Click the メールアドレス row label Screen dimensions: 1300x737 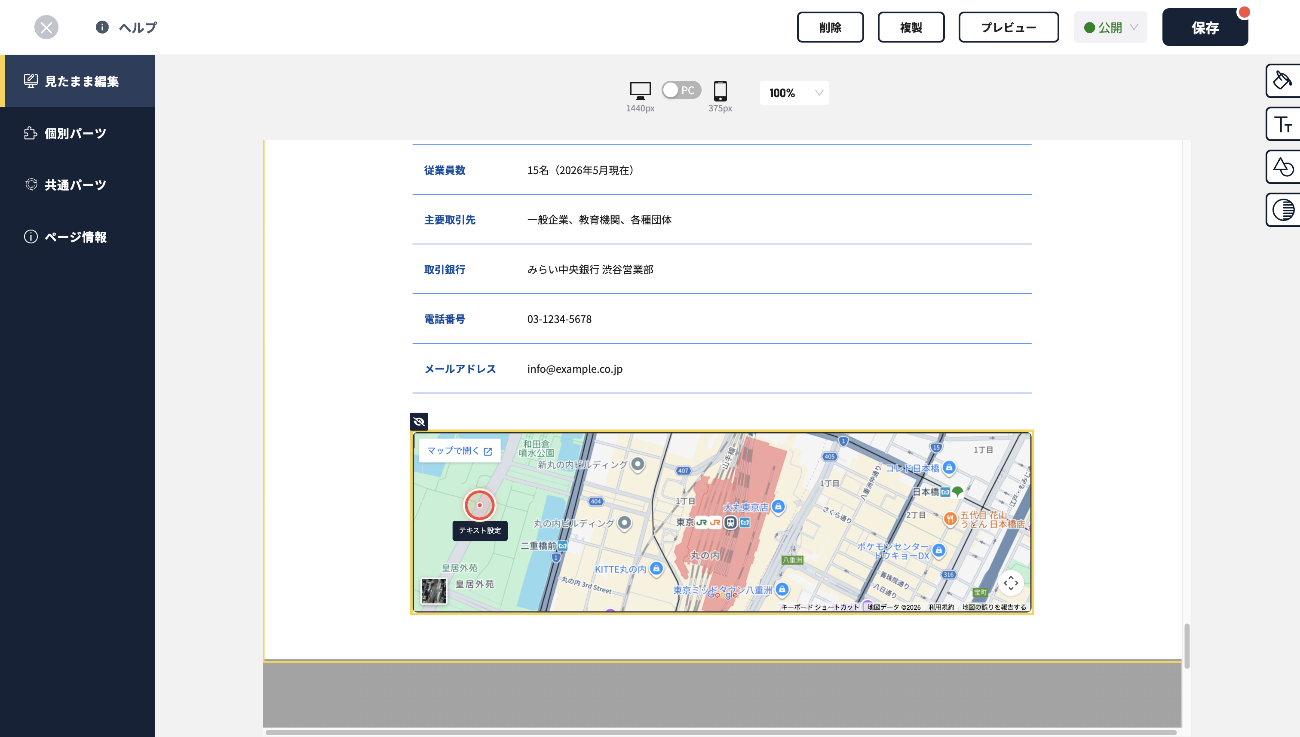tap(460, 368)
